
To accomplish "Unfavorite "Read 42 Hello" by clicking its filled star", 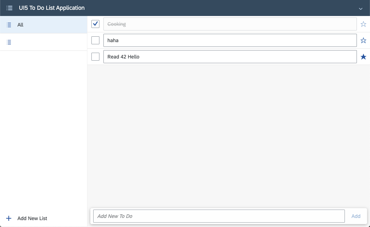I will [363, 57].
